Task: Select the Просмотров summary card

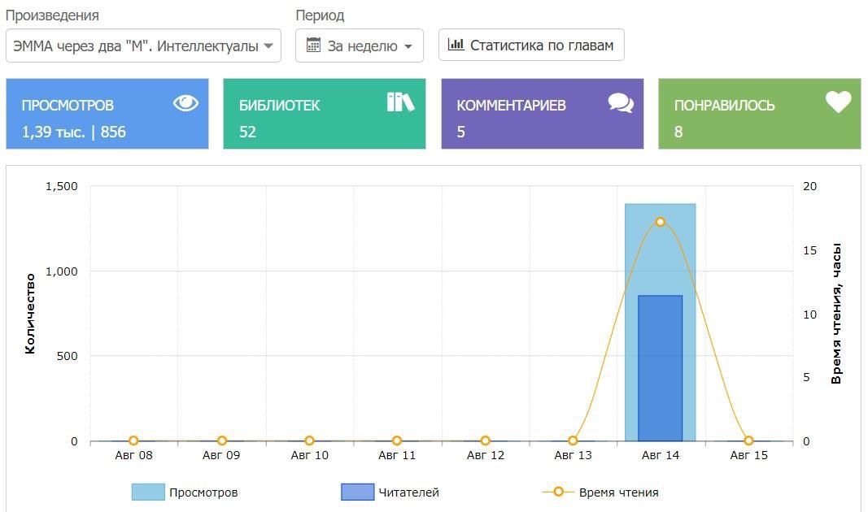Action: click(x=107, y=114)
